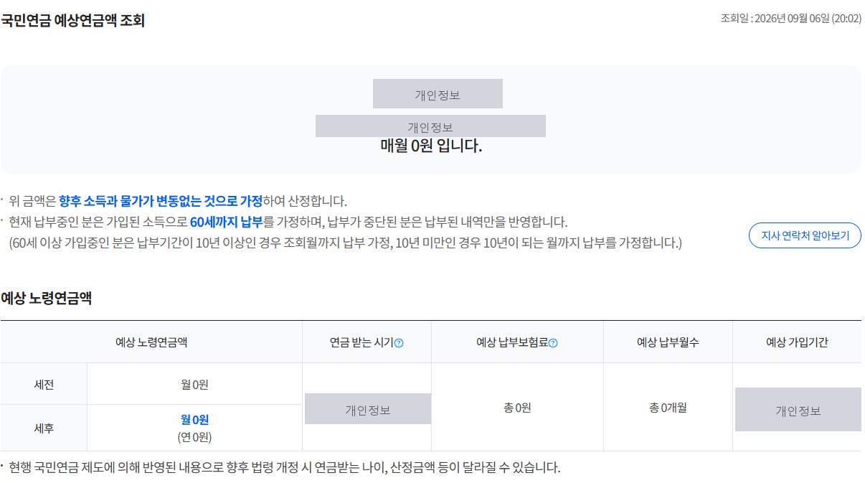Open help icon next to 연금 받는 시기
Viewport: 865px width, 483px height.
tap(399, 343)
